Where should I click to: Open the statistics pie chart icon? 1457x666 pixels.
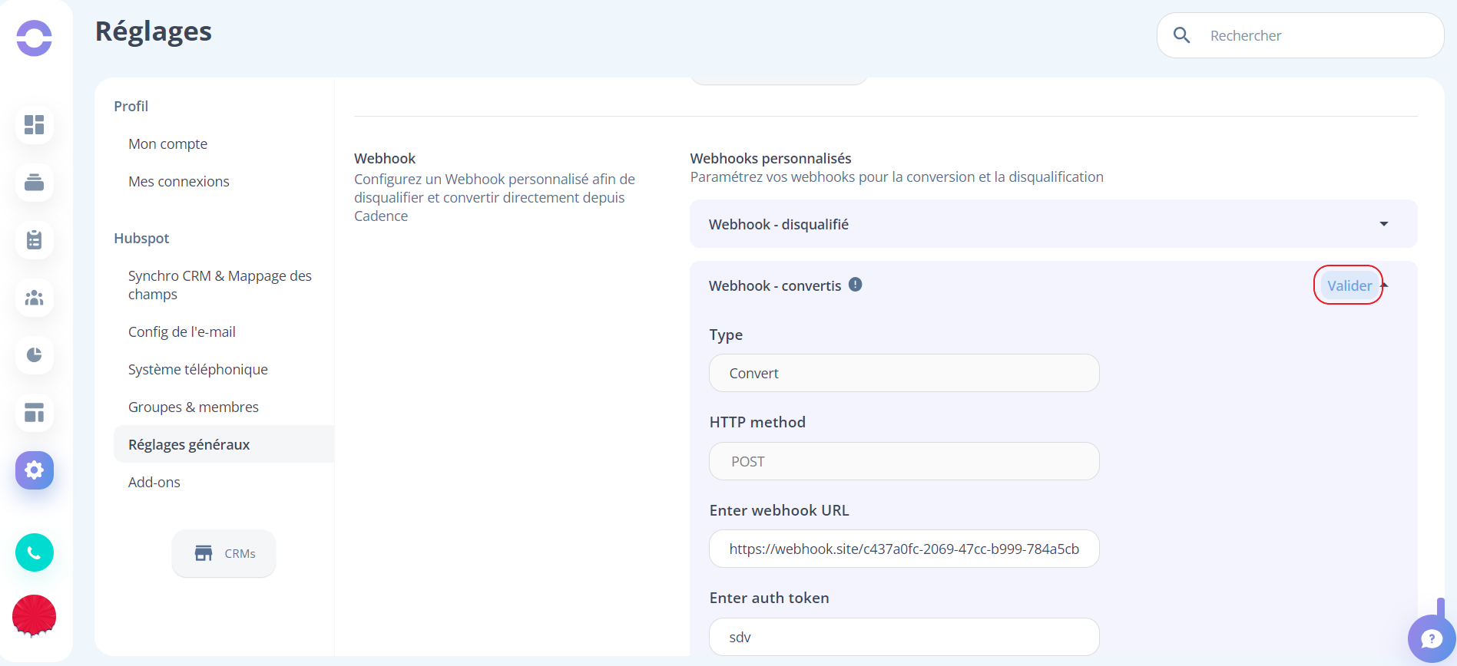(35, 355)
